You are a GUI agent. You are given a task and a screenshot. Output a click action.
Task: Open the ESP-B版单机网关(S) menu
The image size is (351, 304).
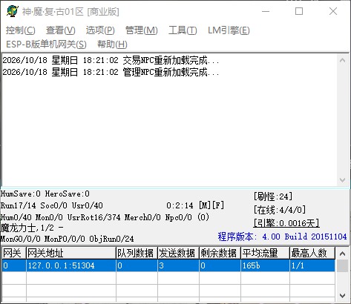(x=46, y=44)
